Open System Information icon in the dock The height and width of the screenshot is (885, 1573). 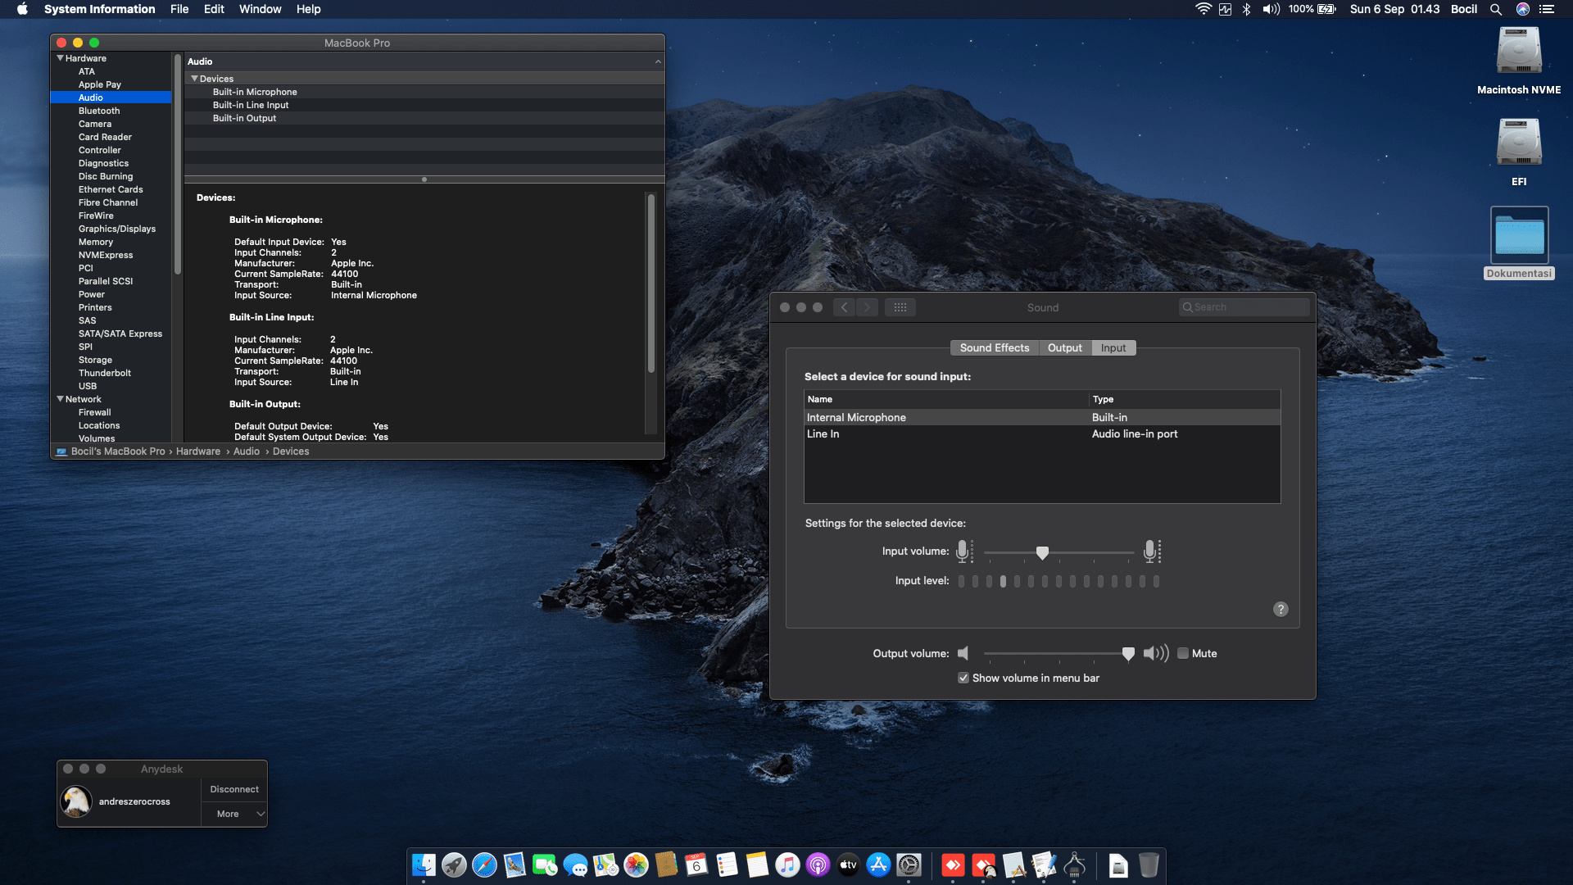(1074, 865)
